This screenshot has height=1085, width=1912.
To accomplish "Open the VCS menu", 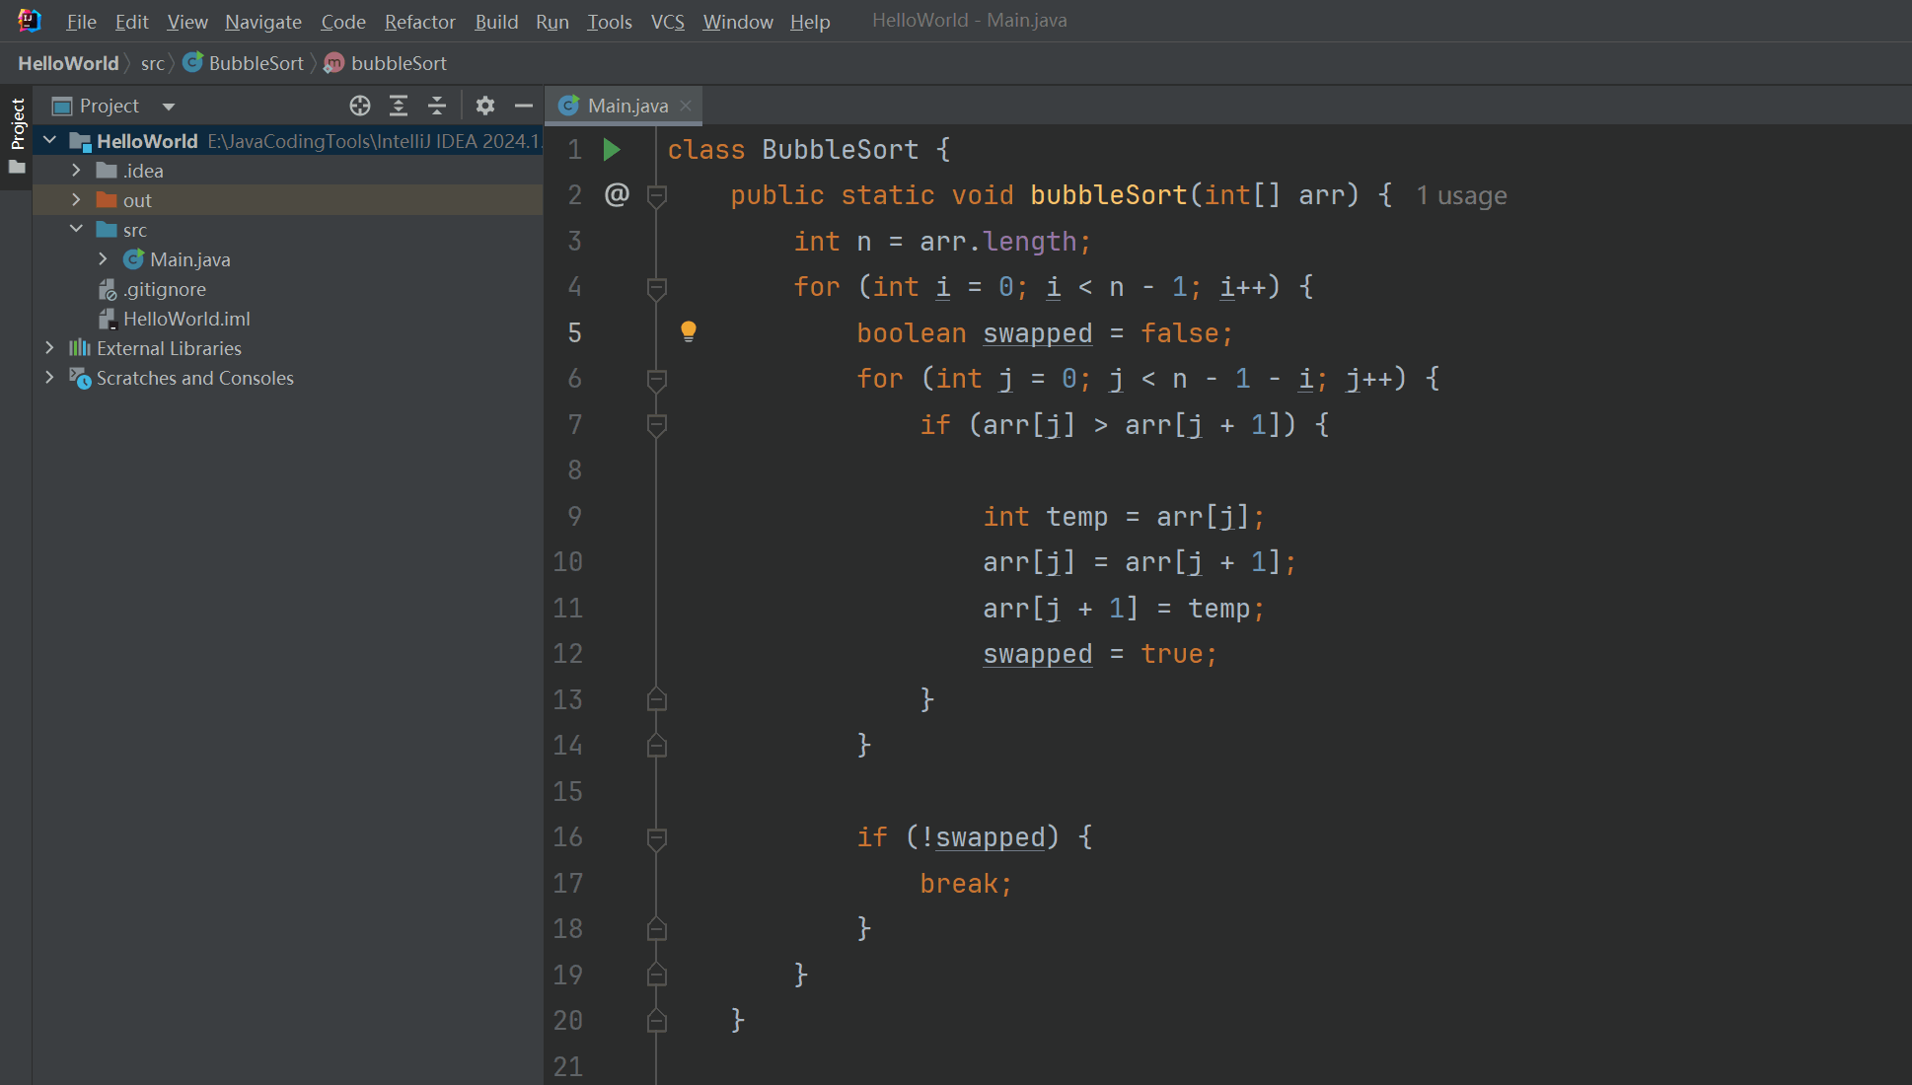I will tap(667, 22).
